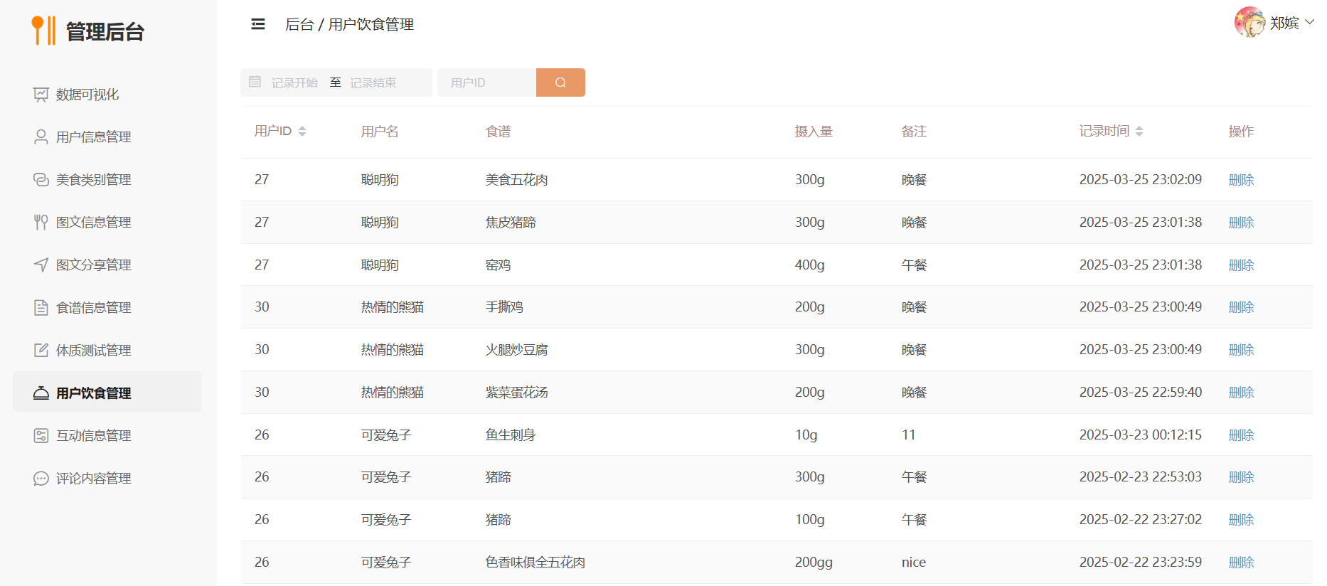Click the 美食类别管理 link icon
The image size is (1327, 586).
(x=41, y=180)
